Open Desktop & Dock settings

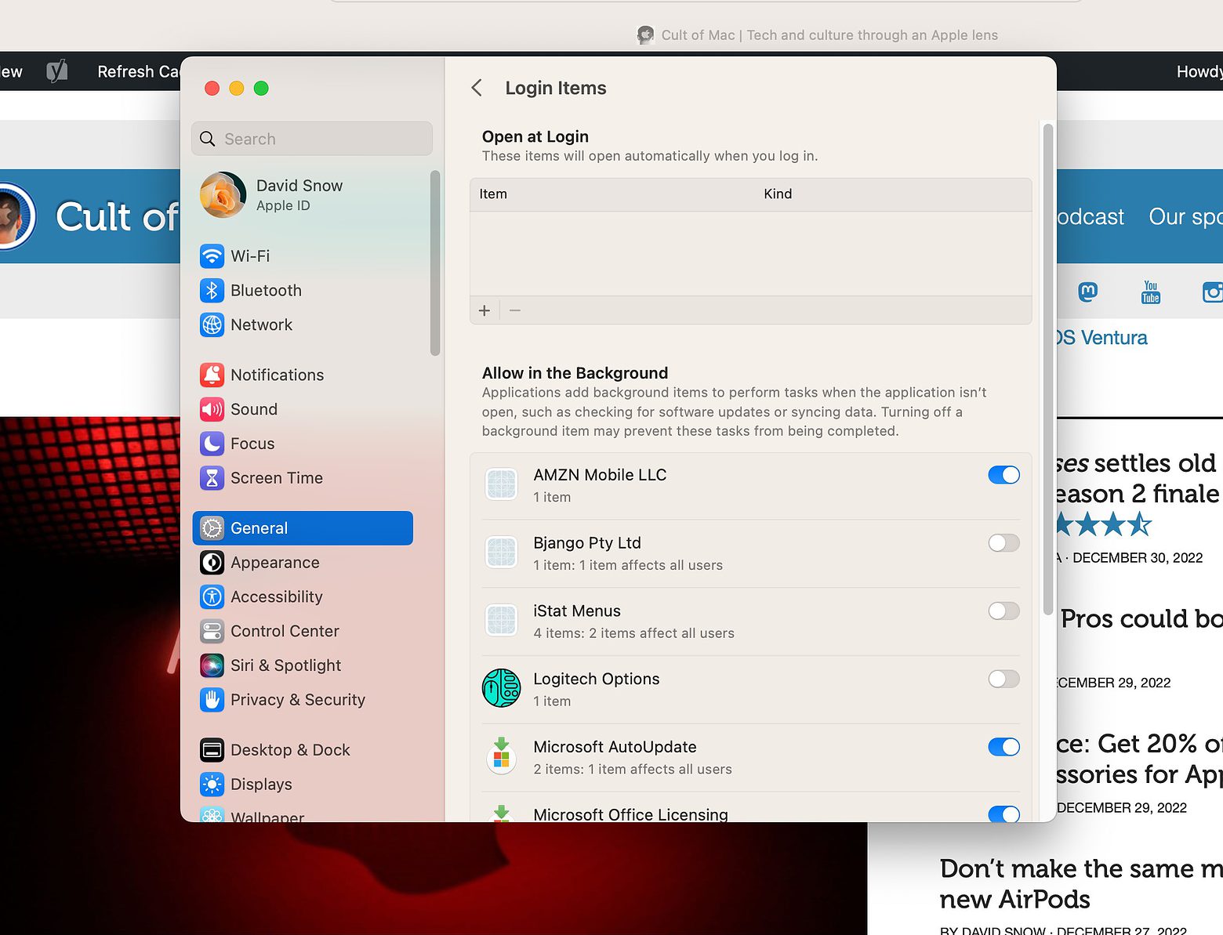(x=290, y=749)
